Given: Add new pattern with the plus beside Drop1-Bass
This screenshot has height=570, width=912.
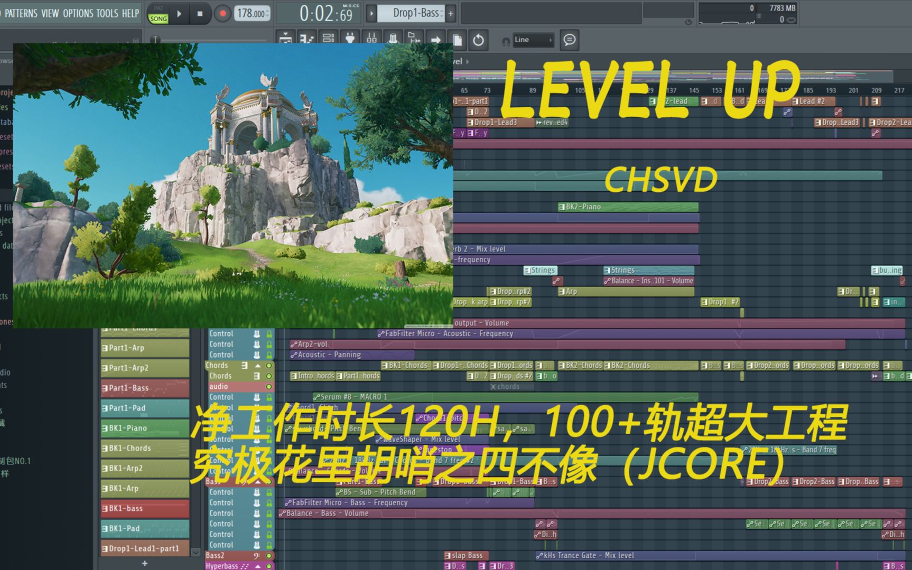Looking at the screenshot, I should 451,14.
